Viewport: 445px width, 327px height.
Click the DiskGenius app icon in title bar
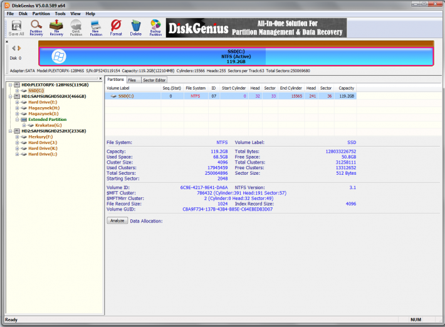coord(8,6)
